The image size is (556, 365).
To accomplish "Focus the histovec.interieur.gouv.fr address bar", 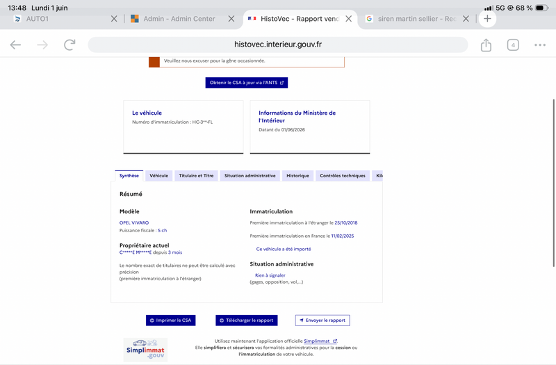I will (277, 44).
